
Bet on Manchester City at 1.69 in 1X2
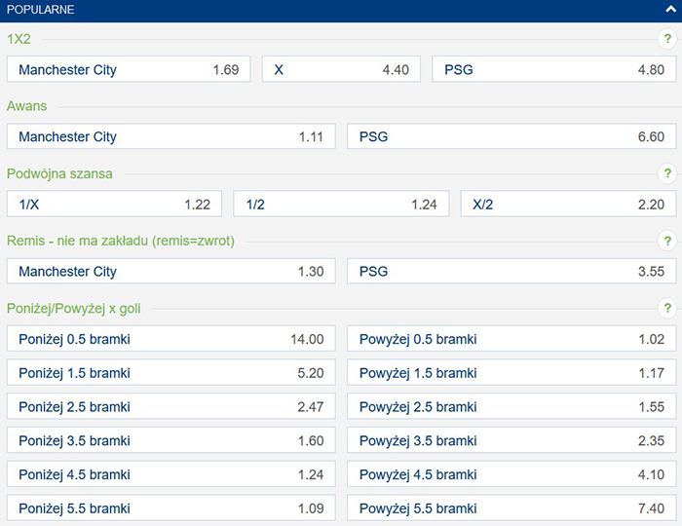pos(129,70)
